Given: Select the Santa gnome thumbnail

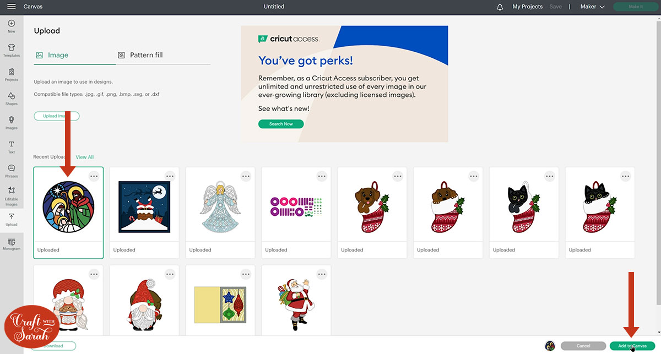Looking at the screenshot, I should (x=144, y=304).
